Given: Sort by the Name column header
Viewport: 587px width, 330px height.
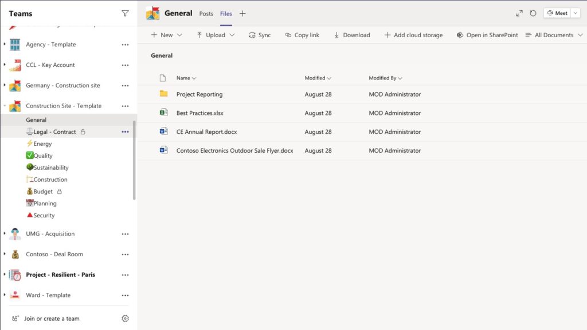Looking at the screenshot, I should (186, 78).
